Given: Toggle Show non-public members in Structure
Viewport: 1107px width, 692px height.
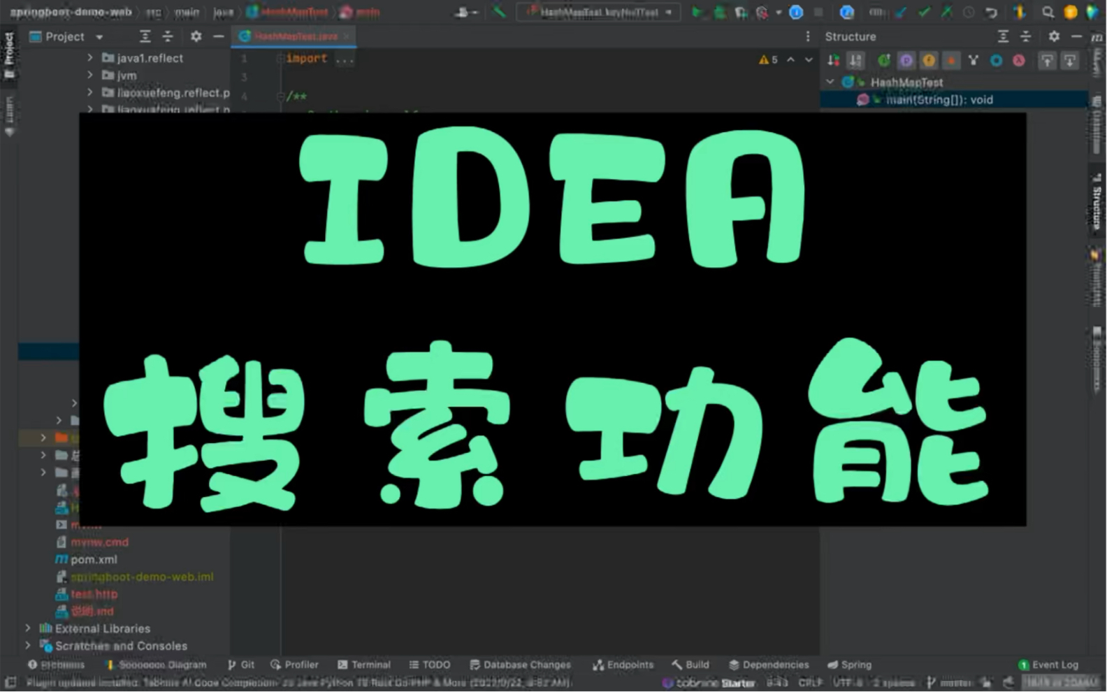Looking at the screenshot, I should click(x=951, y=61).
